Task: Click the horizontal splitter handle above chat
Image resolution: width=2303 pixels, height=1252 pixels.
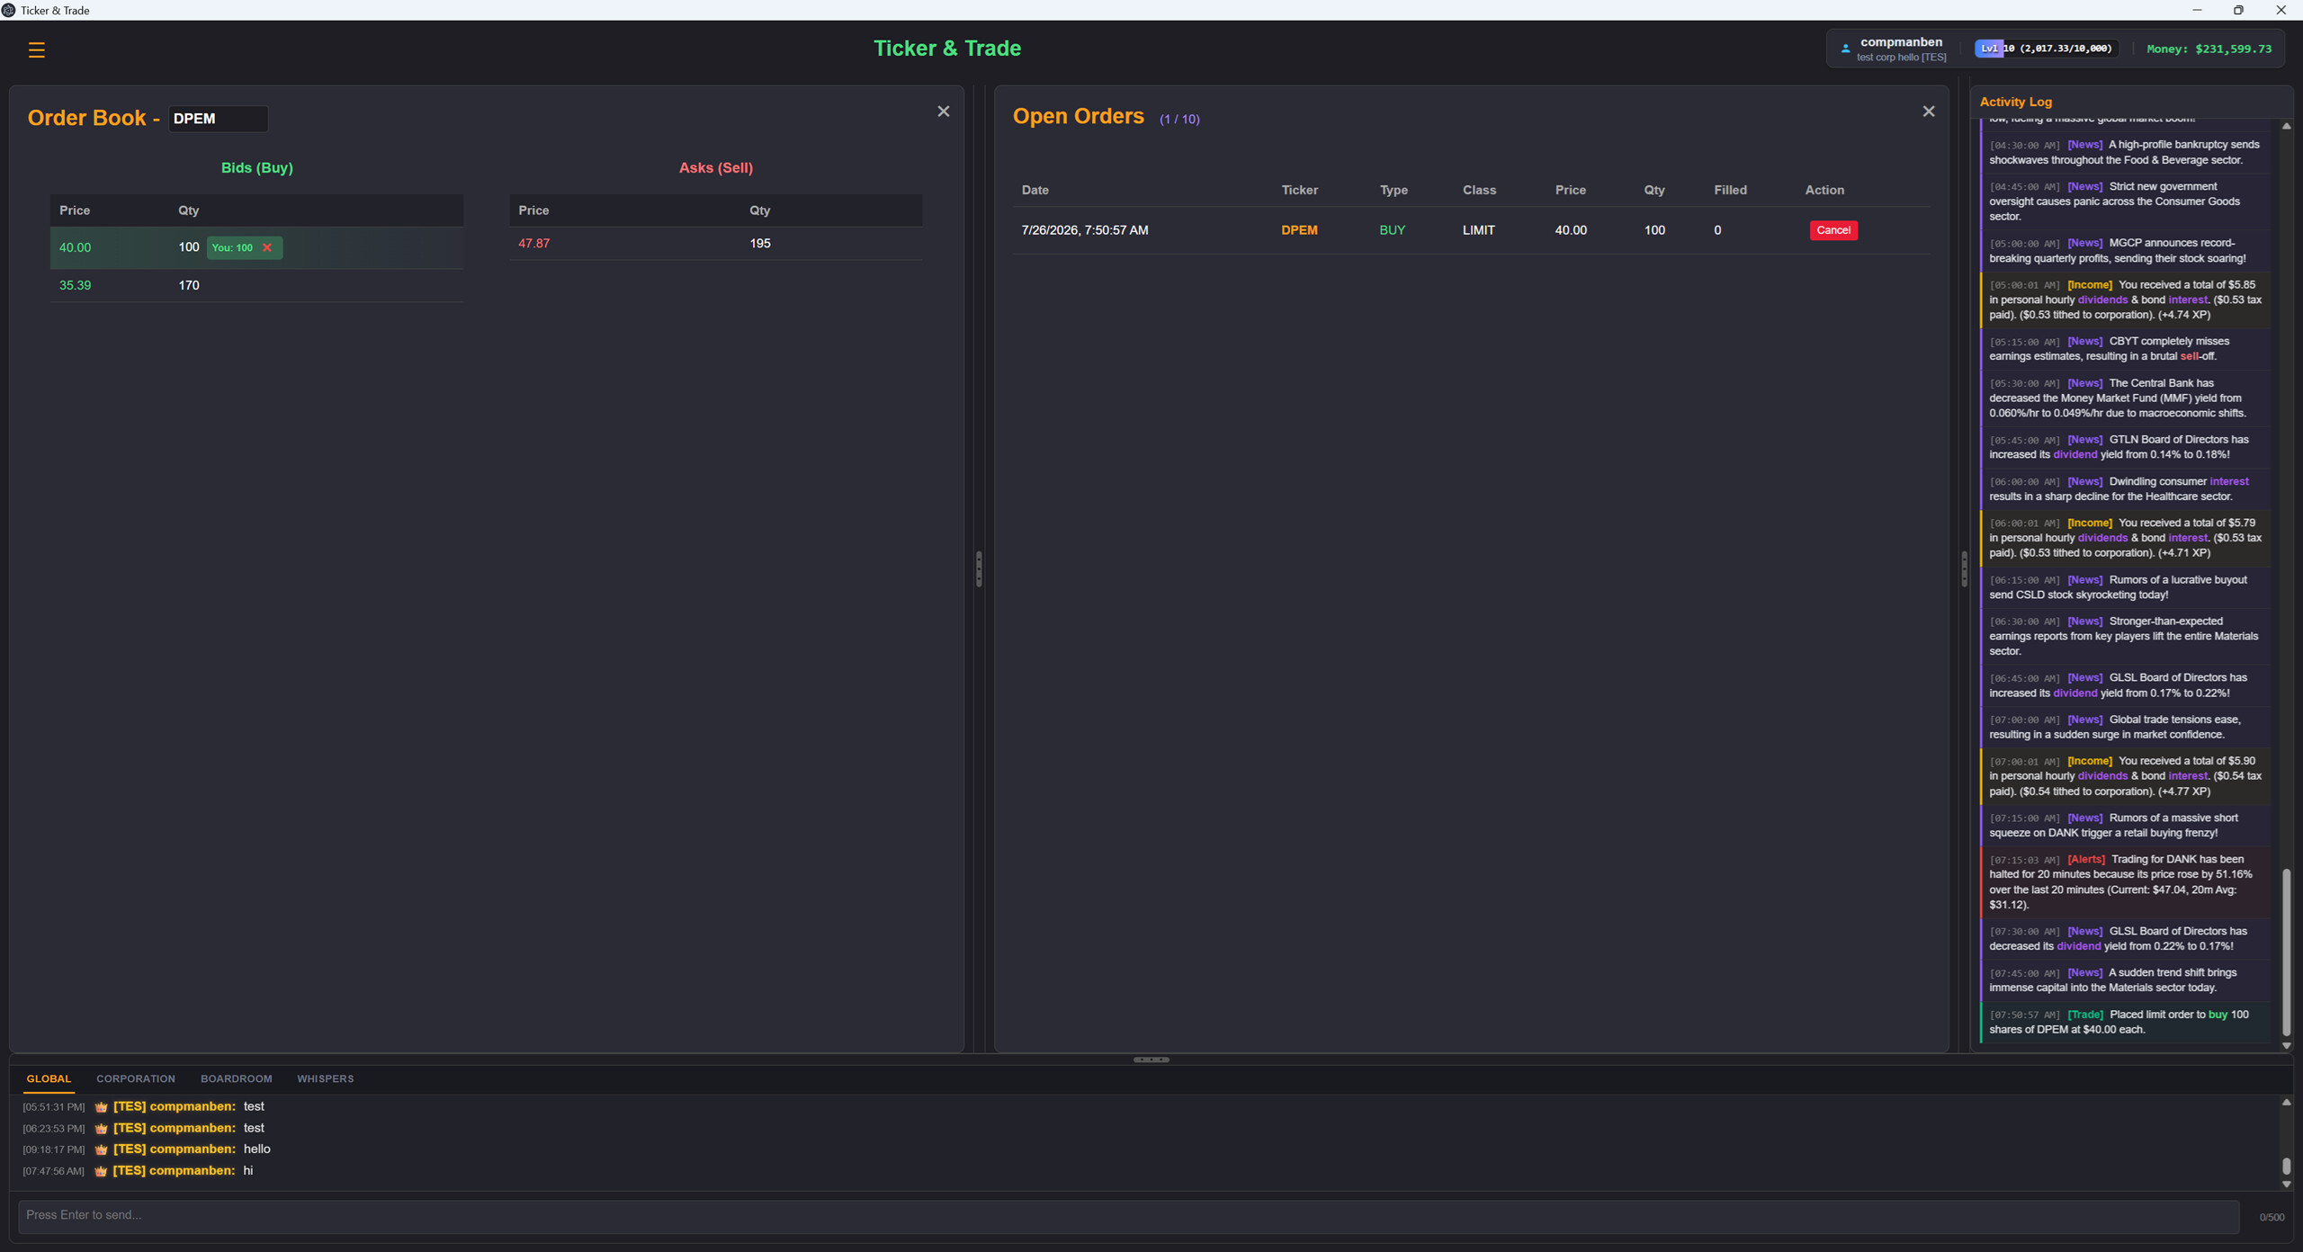Action: point(1151,1060)
